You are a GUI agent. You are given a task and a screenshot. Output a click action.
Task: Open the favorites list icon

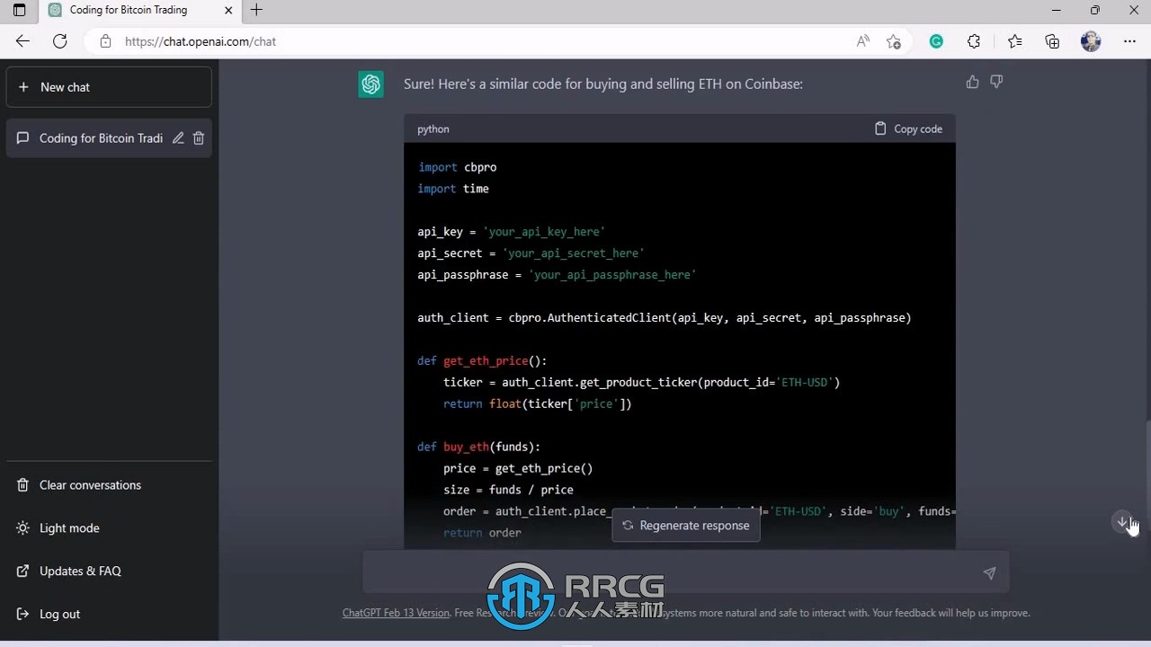(1014, 41)
